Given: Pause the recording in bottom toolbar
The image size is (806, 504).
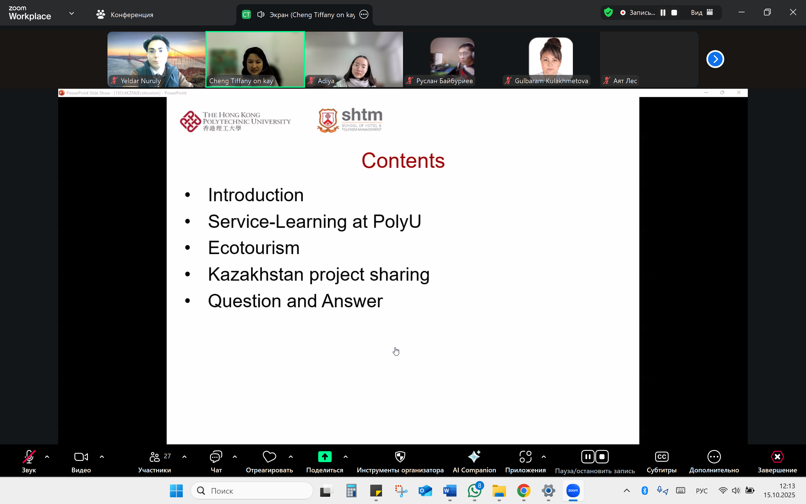Looking at the screenshot, I should coord(587,457).
